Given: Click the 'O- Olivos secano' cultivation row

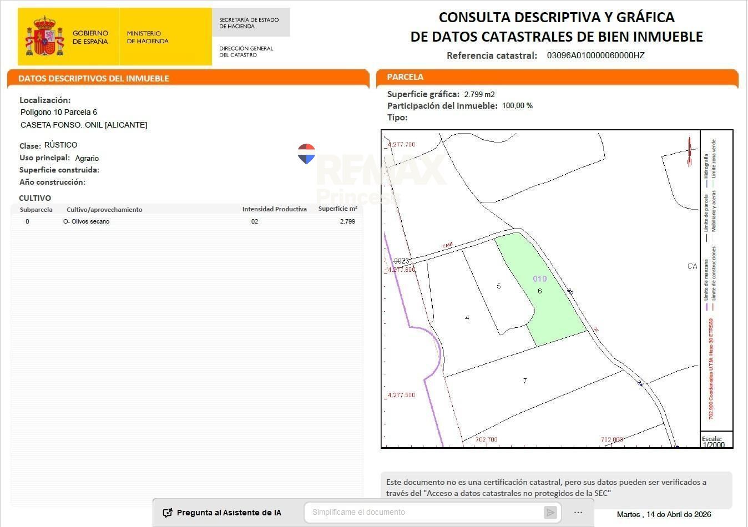Looking at the screenshot, I should [x=87, y=221].
